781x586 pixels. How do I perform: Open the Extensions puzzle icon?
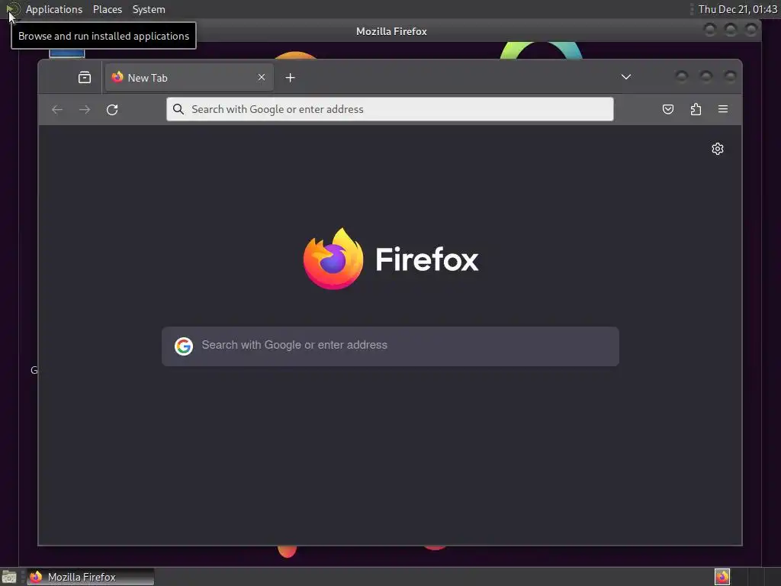point(696,109)
